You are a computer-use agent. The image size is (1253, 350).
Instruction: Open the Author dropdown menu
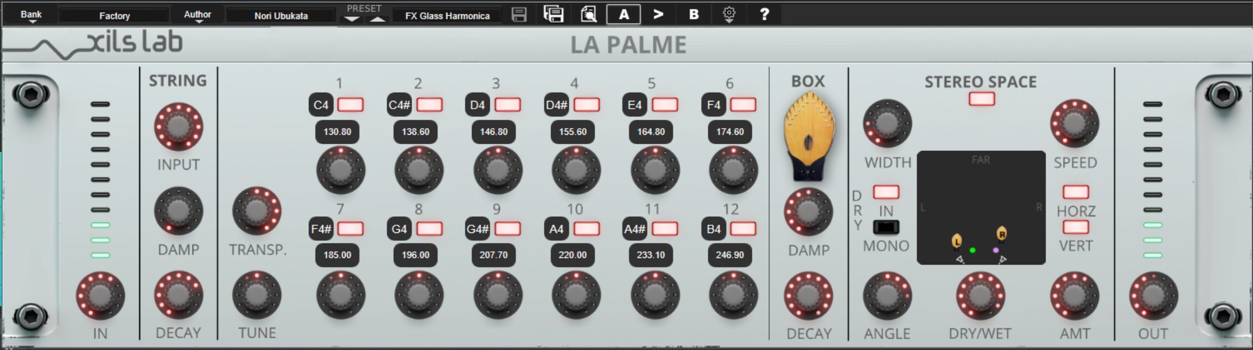pos(197,16)
